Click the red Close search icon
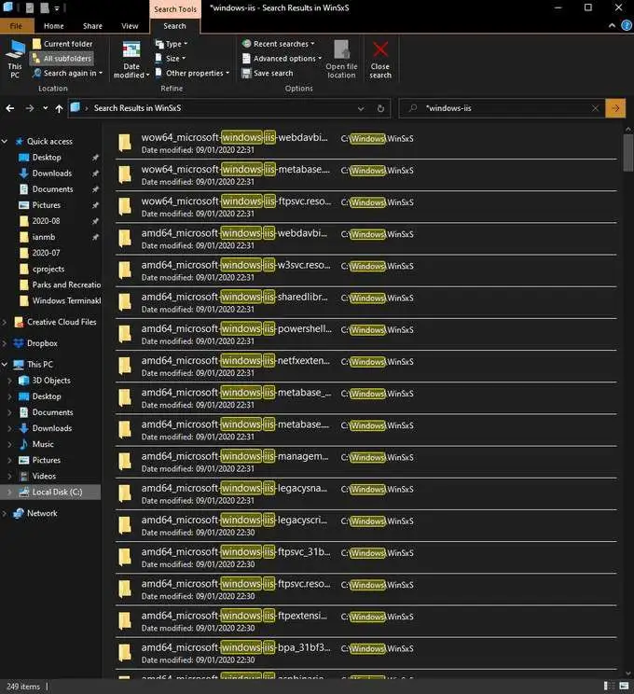The height and width of the screenshot is (694, 634). [x=380, y=49]
